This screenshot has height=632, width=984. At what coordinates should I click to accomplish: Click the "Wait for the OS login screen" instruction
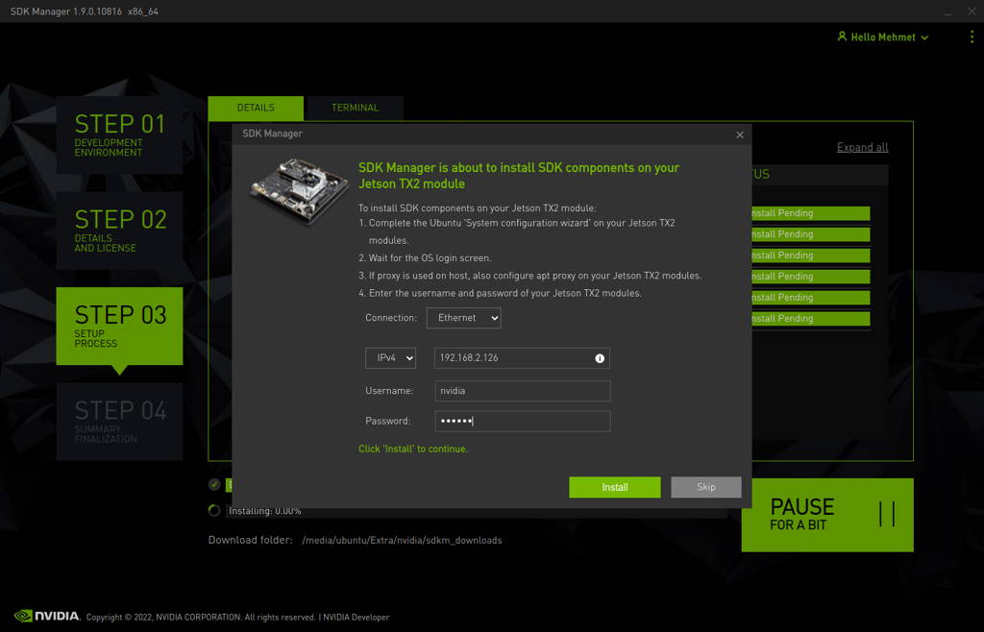[x=430, y=257]
